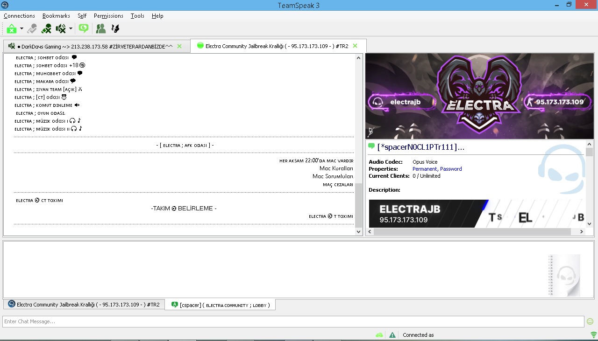Open the Help menu
The width and height of the screenshot is (598, 341).
[x=157, y=16]
